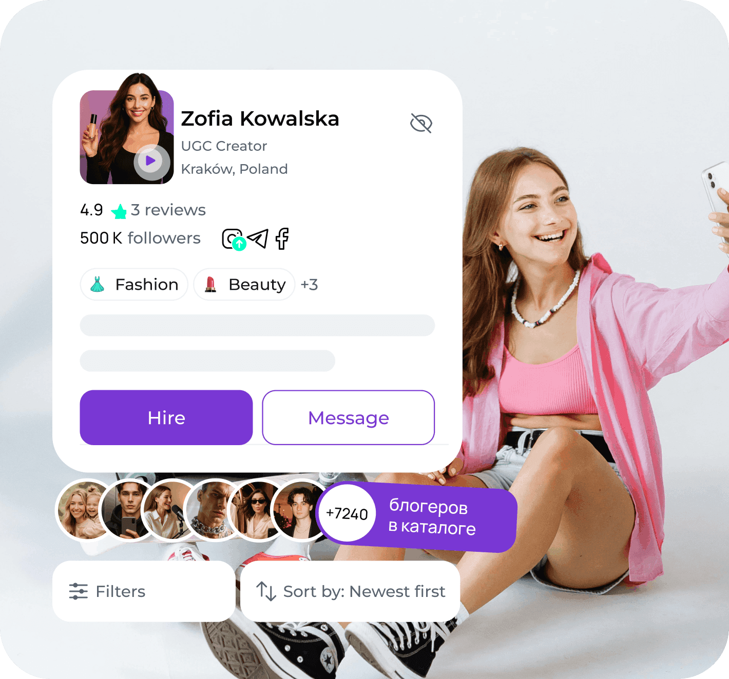Open the Sort by: Newest first dropdown
This screenshot has height=679, width=729.
point(350,591)
